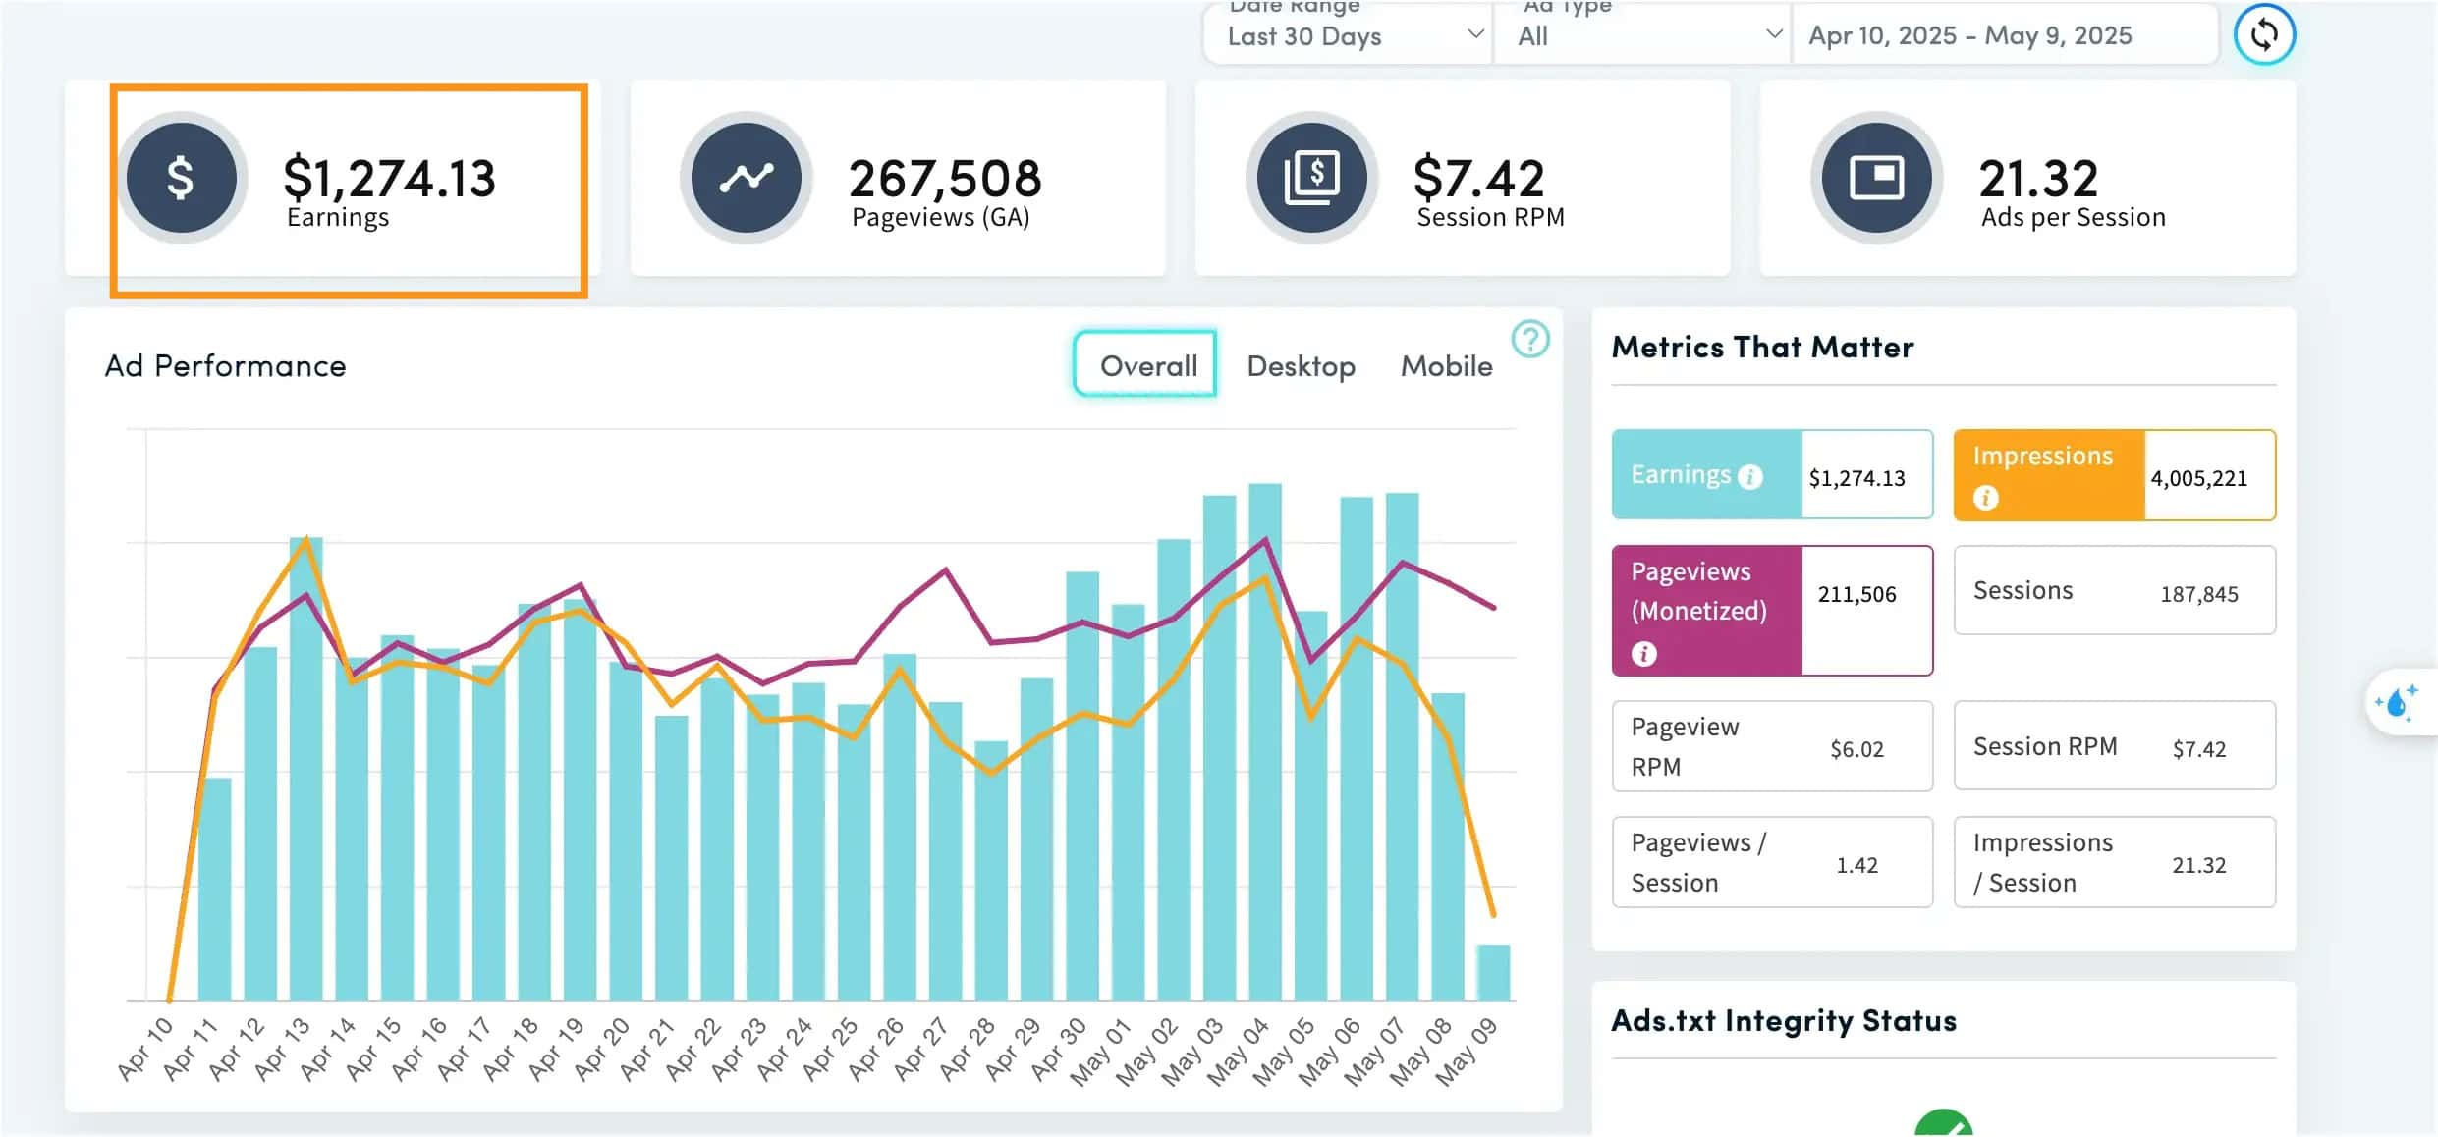
Task: Click the refresh data icon
Action: tap(2264, 34)
